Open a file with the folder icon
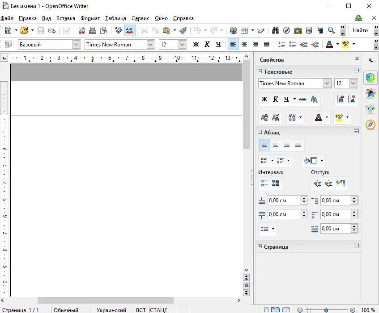Screen dimensions: 379x313 [24, 30]
